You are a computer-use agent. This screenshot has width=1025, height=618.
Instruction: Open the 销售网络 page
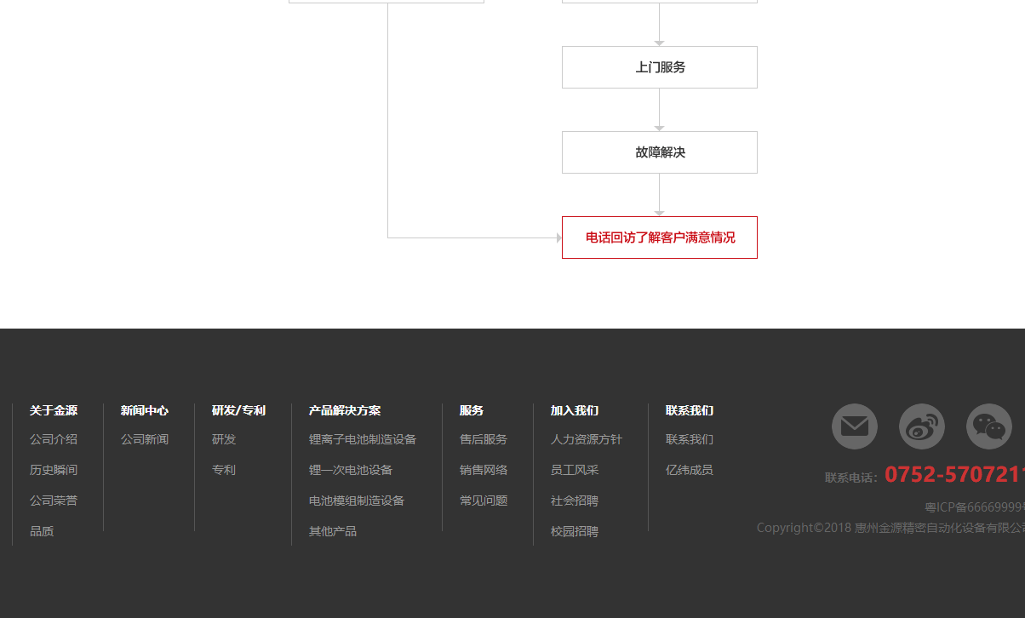click(x=483, y=469)
